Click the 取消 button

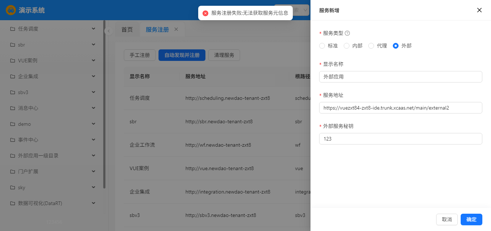pyautogui.click(x=447, y=219)
